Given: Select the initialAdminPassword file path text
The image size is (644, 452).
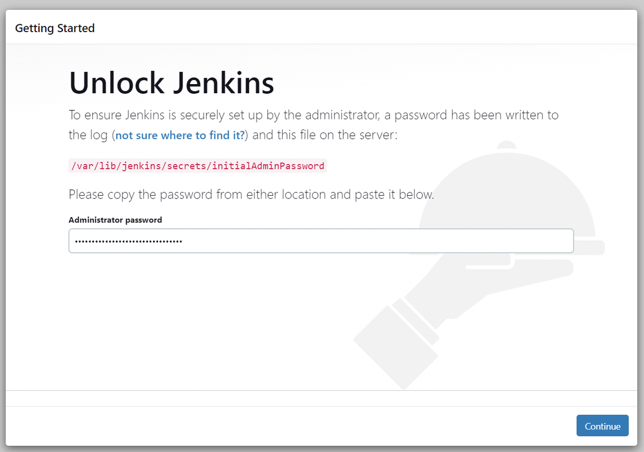Looking at the screenshot, I should pos(196,166).
